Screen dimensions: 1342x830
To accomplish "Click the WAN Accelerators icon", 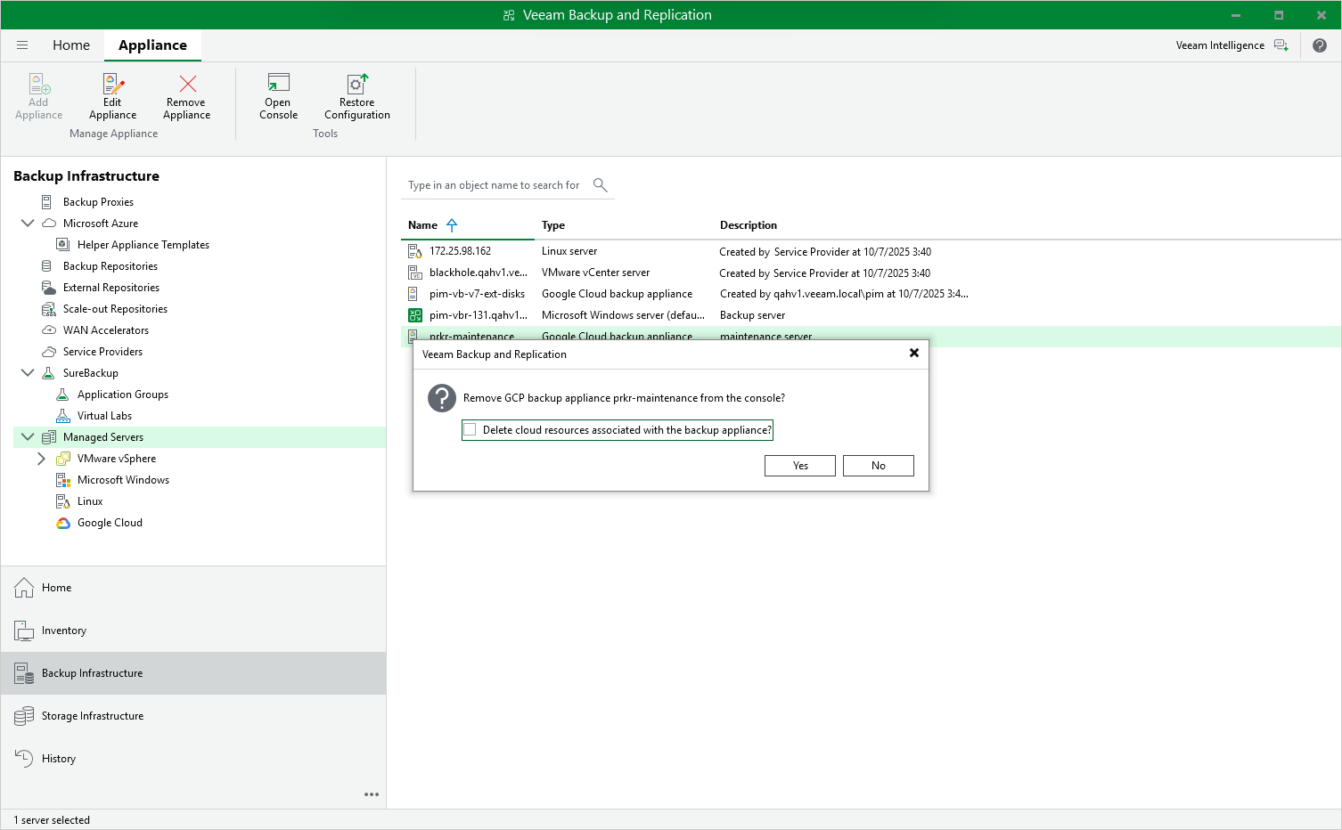I will point(49,330).
